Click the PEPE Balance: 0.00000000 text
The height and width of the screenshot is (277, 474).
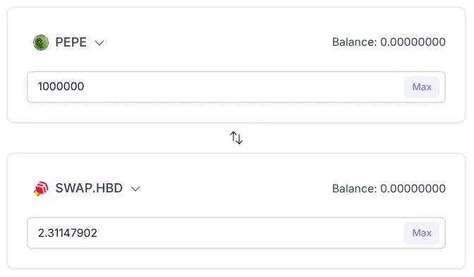pos(389,42)
